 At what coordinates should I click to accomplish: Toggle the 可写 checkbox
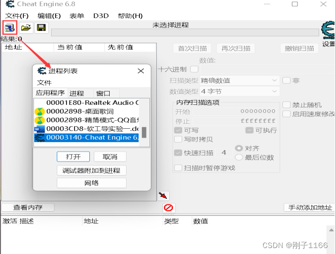point(178,130)
